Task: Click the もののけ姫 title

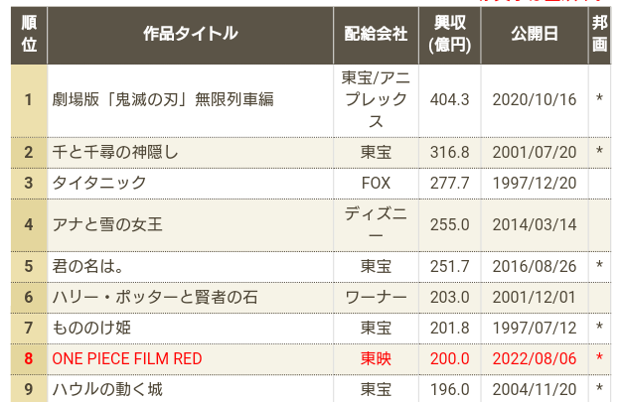Action: click(91, 327)
